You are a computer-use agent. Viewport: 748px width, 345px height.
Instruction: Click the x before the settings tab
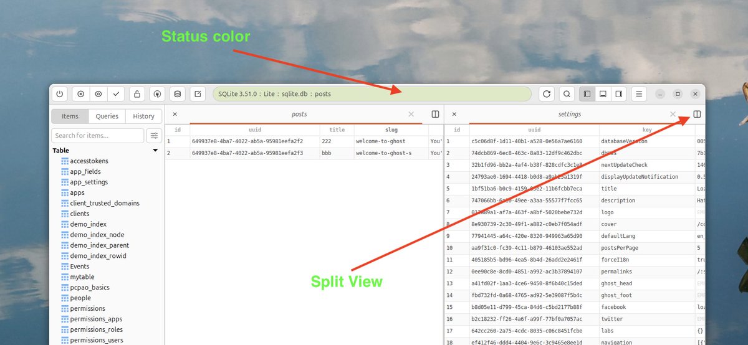coord(454,114)
